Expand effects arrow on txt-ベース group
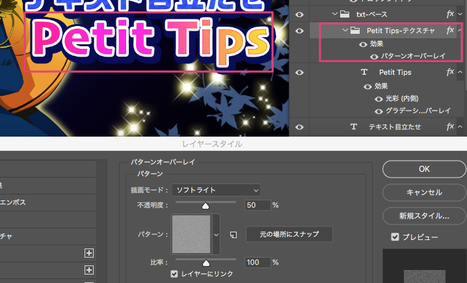467x283 pixels. (x=460, y=14)
